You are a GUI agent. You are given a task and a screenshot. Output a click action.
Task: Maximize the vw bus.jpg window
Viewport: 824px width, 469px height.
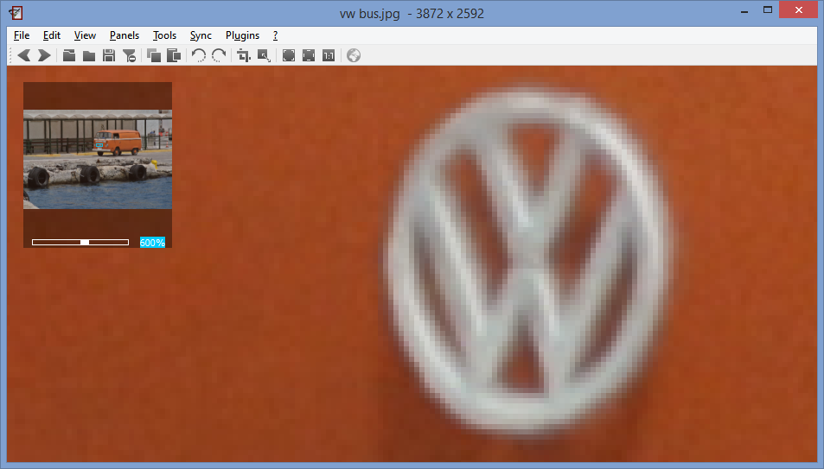tap(768, 10)
